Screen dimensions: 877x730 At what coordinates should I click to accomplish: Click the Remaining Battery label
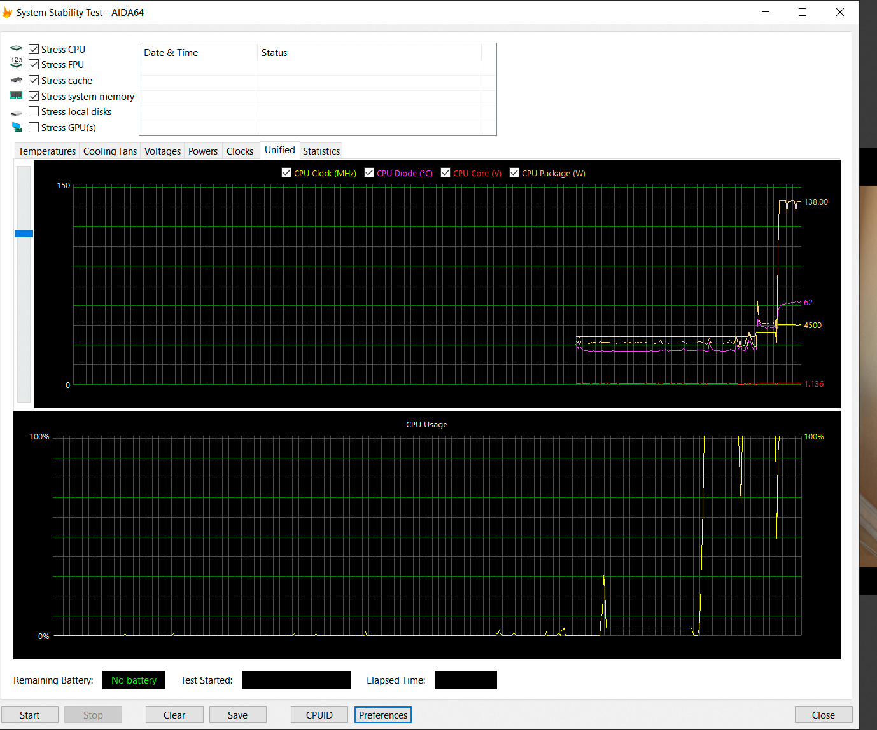(x=53, y=680)
